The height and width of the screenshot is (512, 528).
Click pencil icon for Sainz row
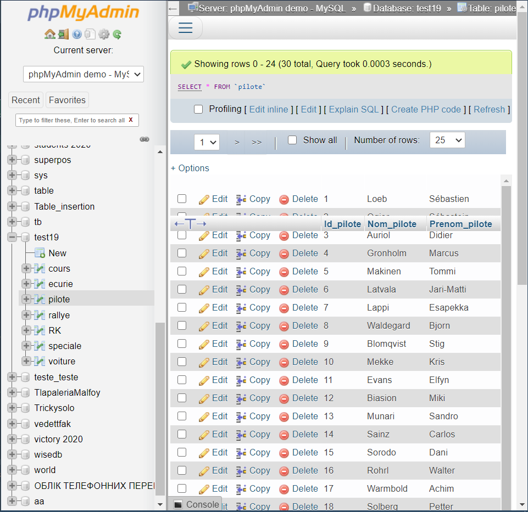(x=204, y=435)
